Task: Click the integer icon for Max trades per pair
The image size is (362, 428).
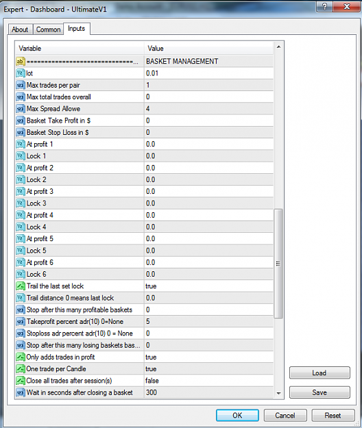Action: point(21,85)
